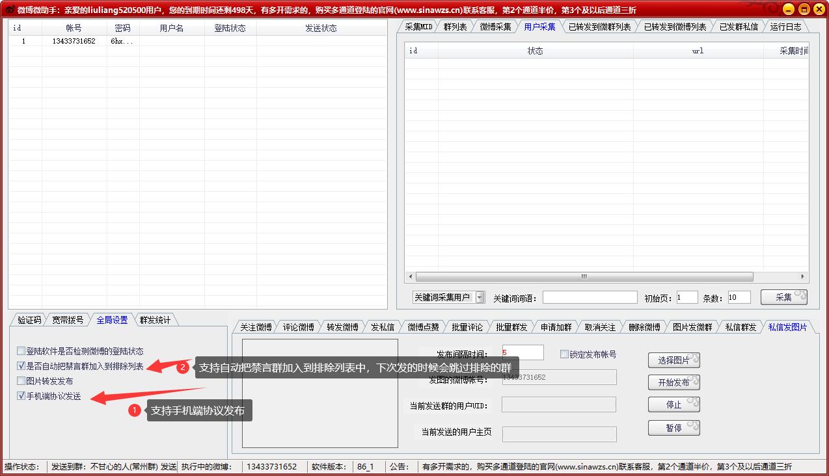Click the 初始页 number field

pos(687,297)
